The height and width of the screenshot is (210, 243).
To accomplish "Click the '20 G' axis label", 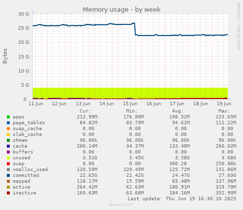I will [23, 42].
